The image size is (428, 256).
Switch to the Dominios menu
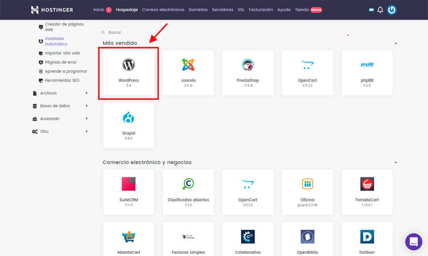coord(198,10)
